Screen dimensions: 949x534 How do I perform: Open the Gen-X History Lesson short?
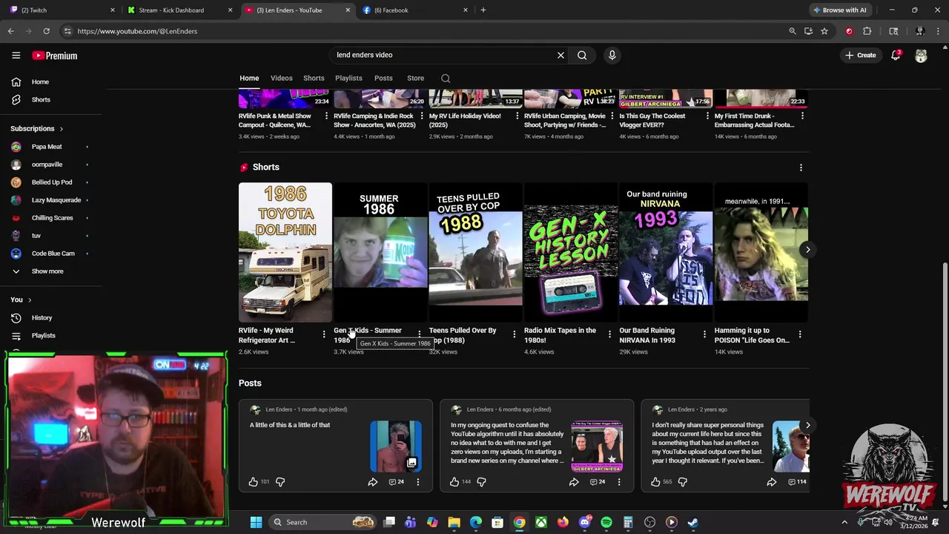(x=570, y=252)
